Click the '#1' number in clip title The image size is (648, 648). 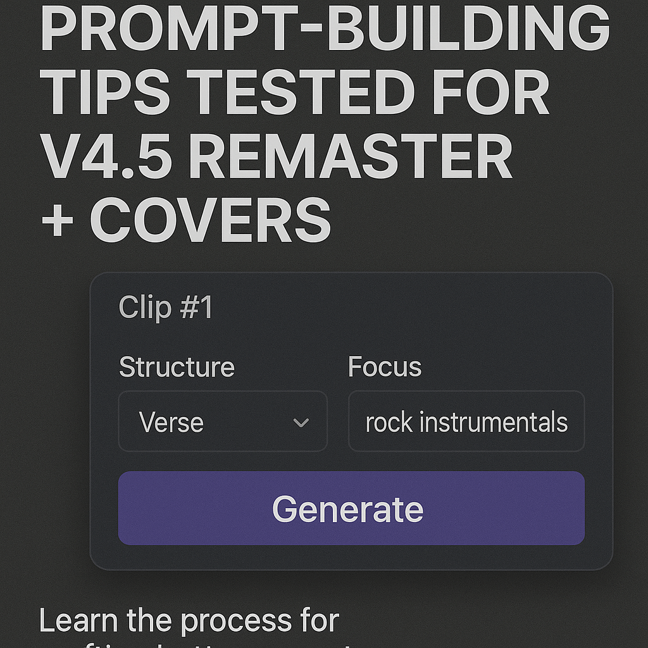tap(196, 308)
